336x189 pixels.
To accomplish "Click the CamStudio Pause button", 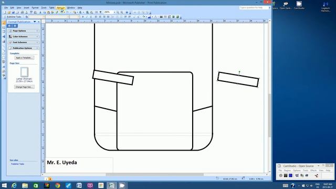I will (x=286, y=175).
